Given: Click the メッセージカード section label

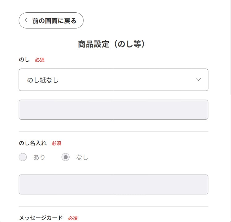Looking at the screenshot, I should (41, 218).
